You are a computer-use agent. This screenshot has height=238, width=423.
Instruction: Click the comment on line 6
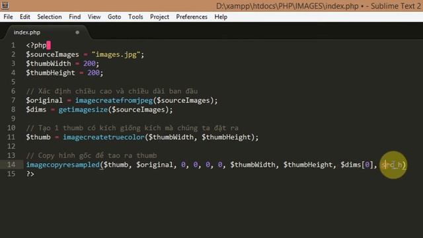coord(112,91)
